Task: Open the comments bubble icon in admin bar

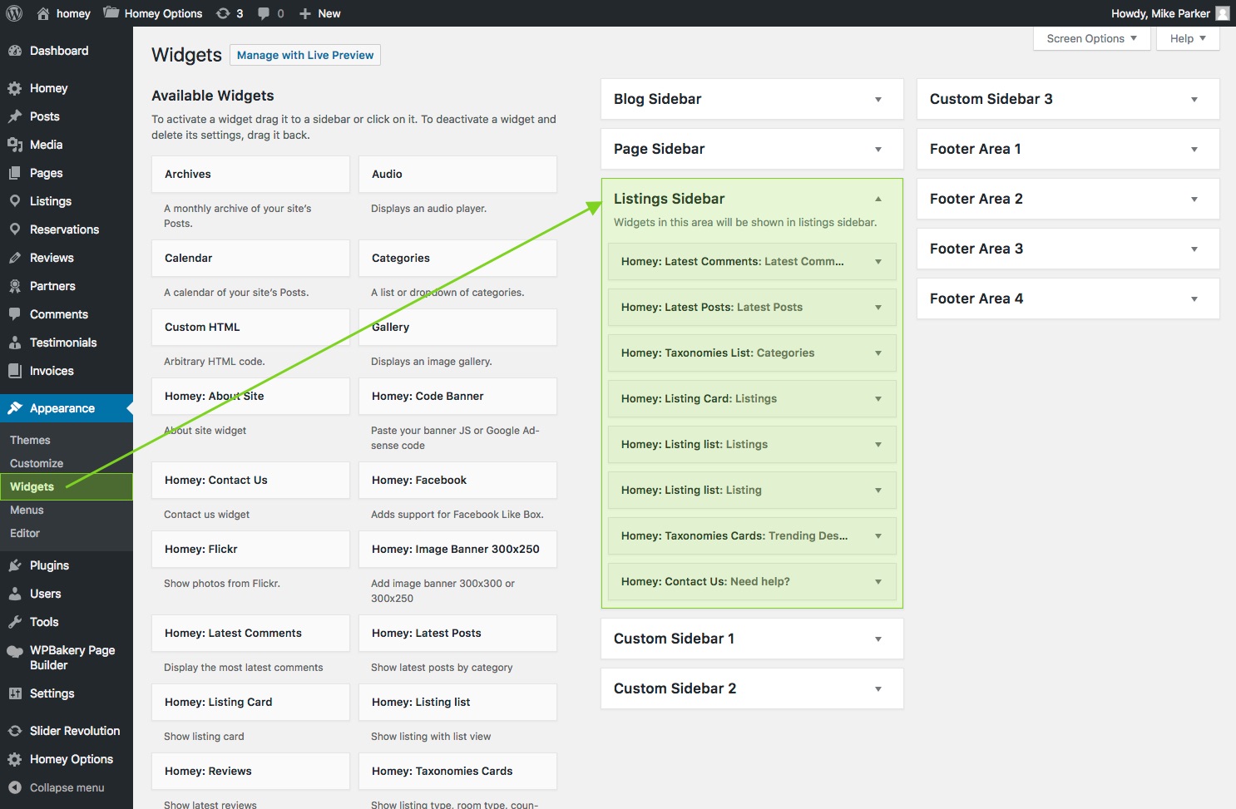Action: (264, 13)
